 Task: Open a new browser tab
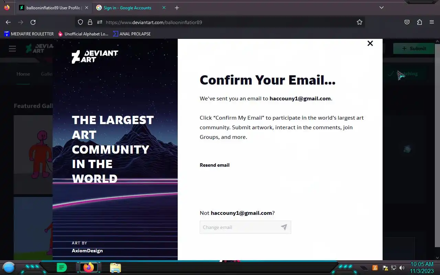[177, 8]
